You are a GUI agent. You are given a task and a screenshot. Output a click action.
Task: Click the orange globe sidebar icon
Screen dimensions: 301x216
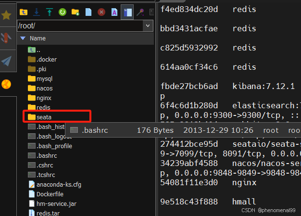6,84
